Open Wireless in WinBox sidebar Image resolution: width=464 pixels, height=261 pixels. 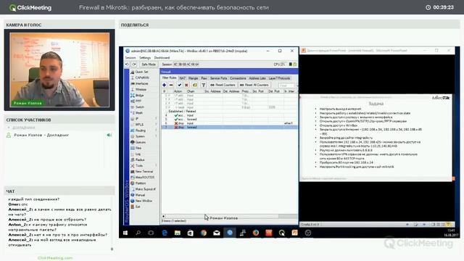[x=139, y=89]
